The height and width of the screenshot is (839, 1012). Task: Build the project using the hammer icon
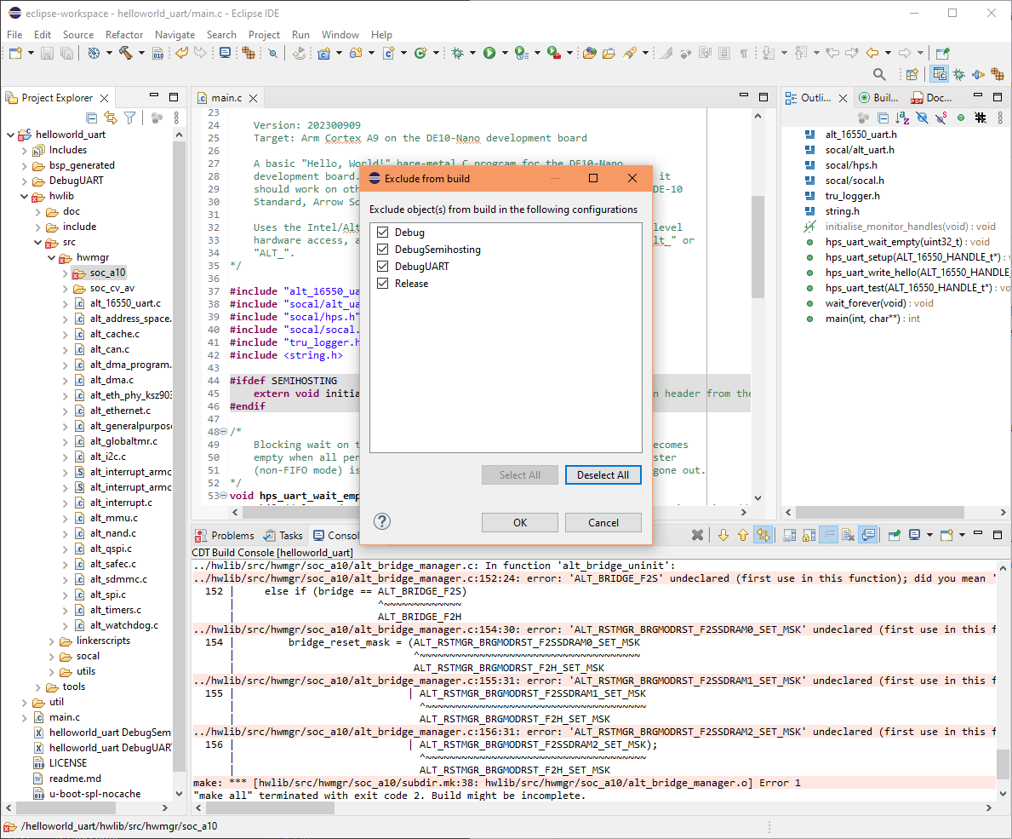126,52
